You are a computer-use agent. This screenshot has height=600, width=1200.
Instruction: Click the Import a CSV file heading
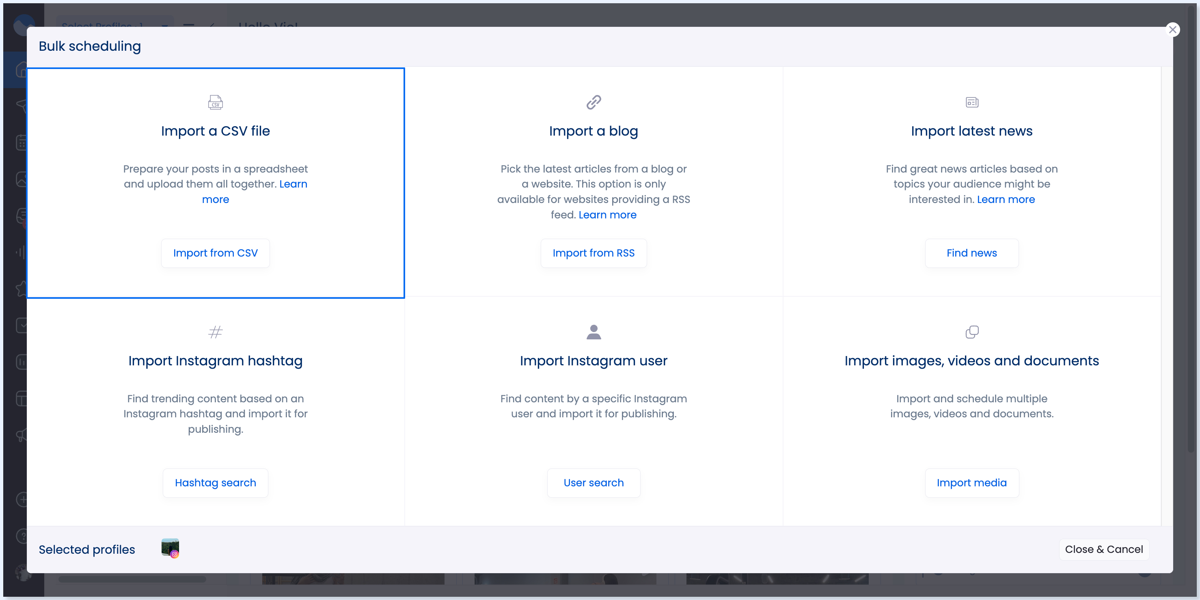pos(215,132)
